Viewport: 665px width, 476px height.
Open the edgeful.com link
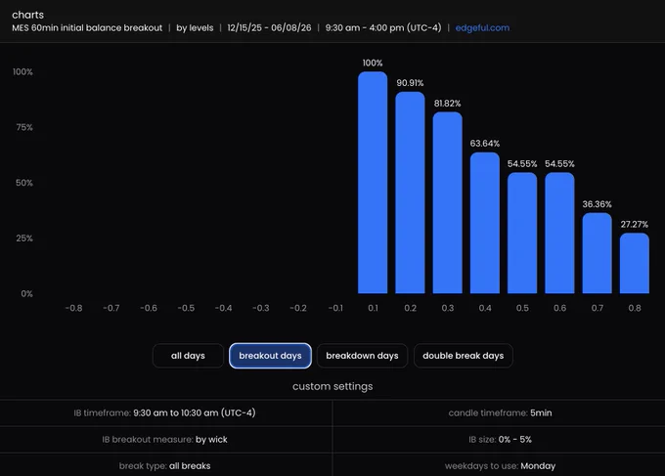click(482, 28)
